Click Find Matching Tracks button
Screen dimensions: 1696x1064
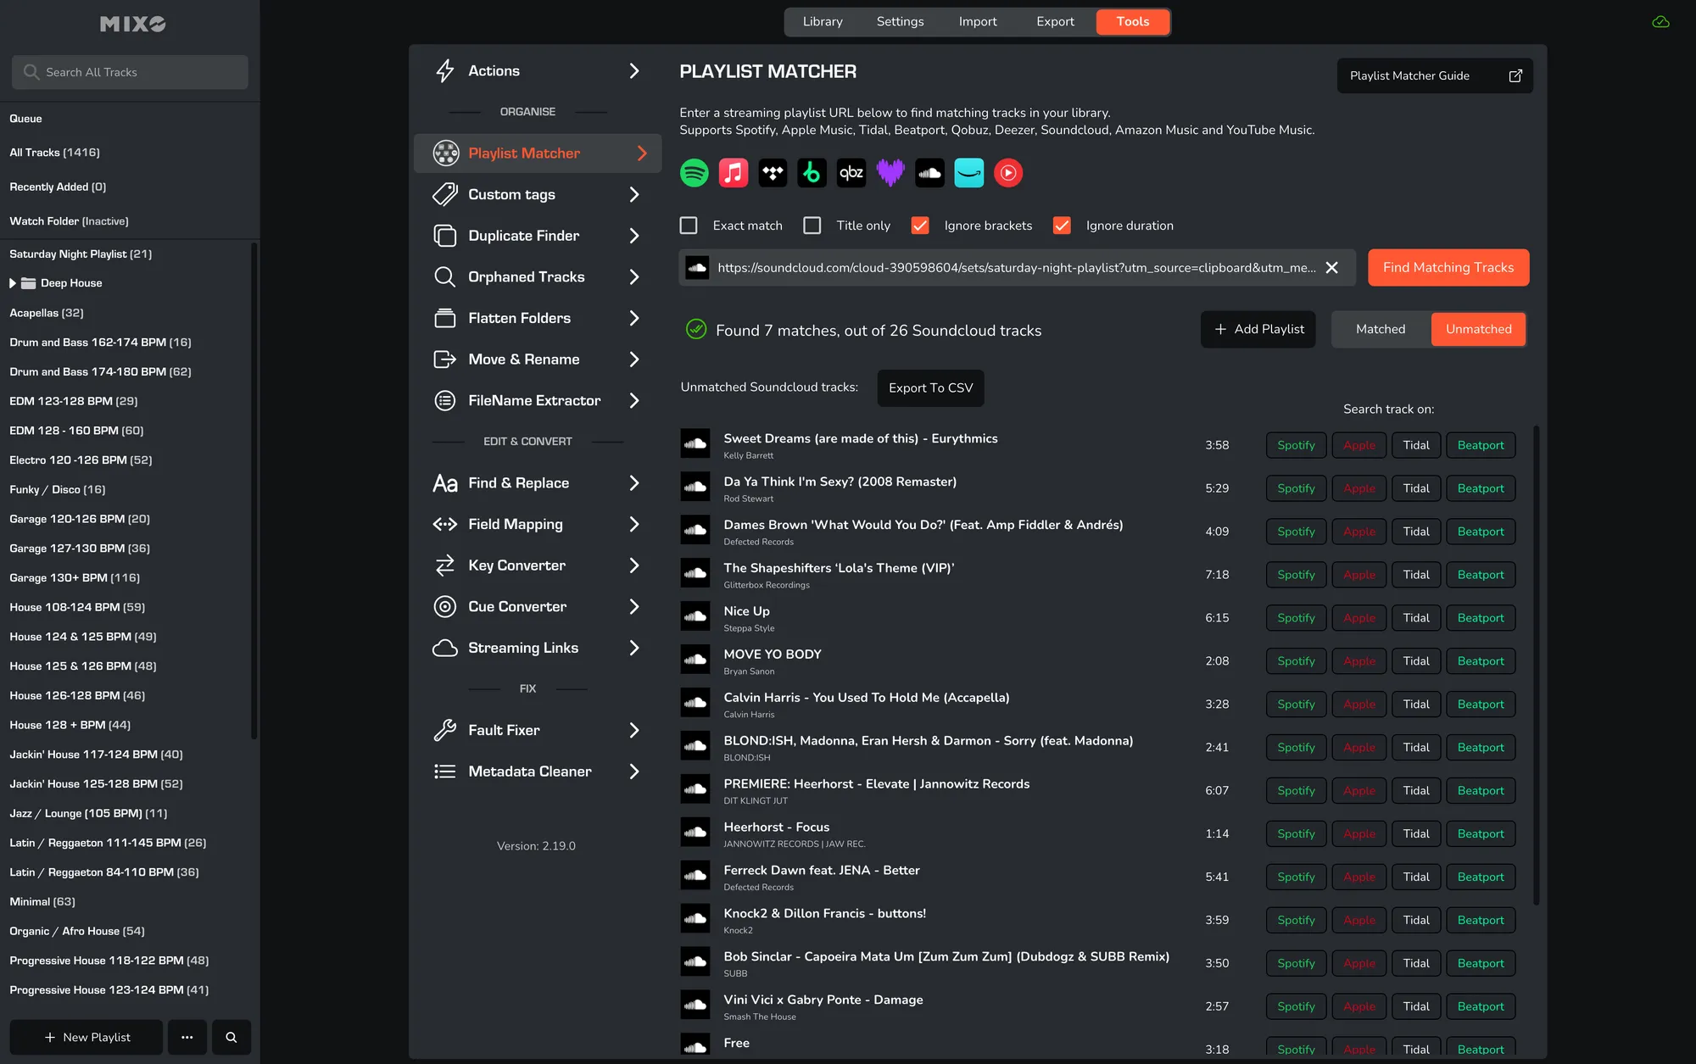(x=1448, y=268)
